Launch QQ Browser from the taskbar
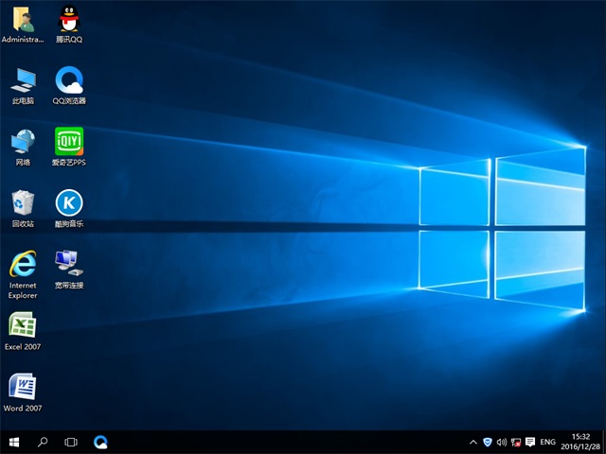 click(x=100, y=442)
